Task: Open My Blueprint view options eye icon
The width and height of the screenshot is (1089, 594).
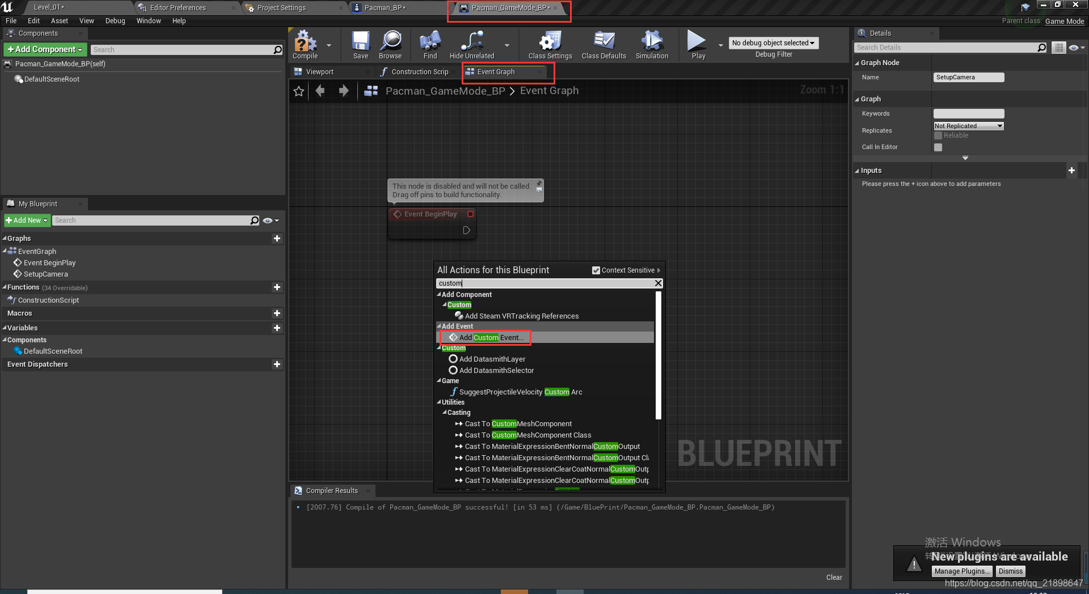Action: coord(271,220)
